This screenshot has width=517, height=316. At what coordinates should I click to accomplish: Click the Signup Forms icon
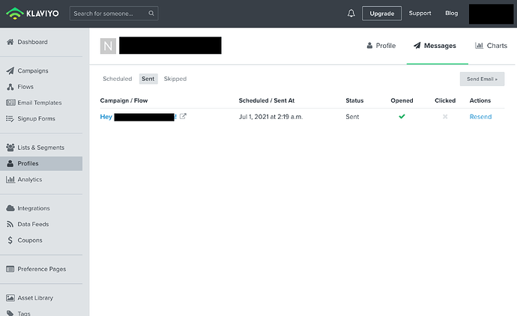pos(10,118)
